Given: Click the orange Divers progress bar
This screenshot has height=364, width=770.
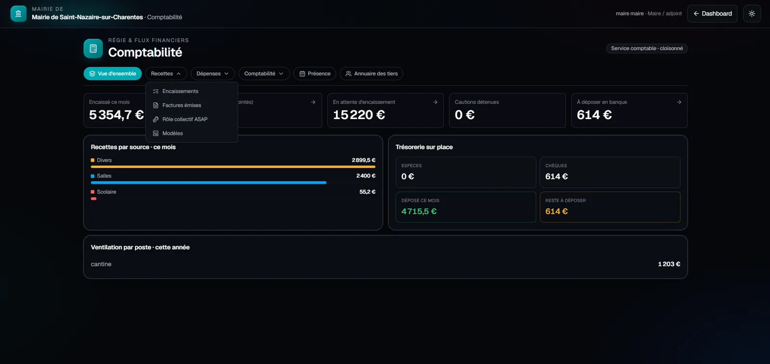Looking at the screenshot, I should (x=233, y=167).
